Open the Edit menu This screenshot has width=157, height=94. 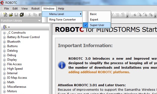tap(15, 9)
